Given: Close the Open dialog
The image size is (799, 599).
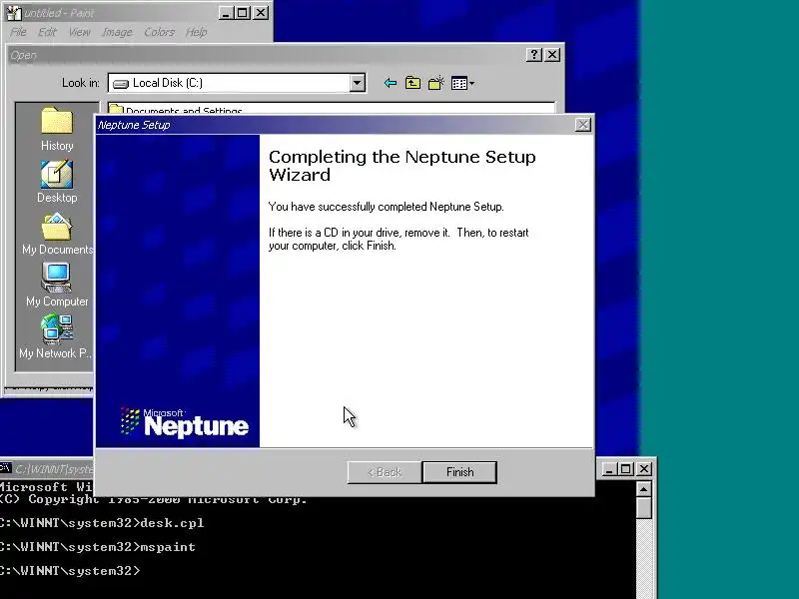Looking at the screenshot, I should click(x=552, y=55).
